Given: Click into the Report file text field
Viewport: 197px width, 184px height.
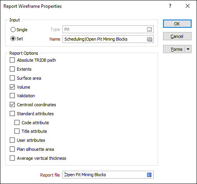Looking at the screenshot, I should (105, 175).
